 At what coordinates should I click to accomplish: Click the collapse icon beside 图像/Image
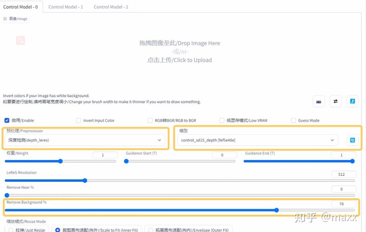5,18
